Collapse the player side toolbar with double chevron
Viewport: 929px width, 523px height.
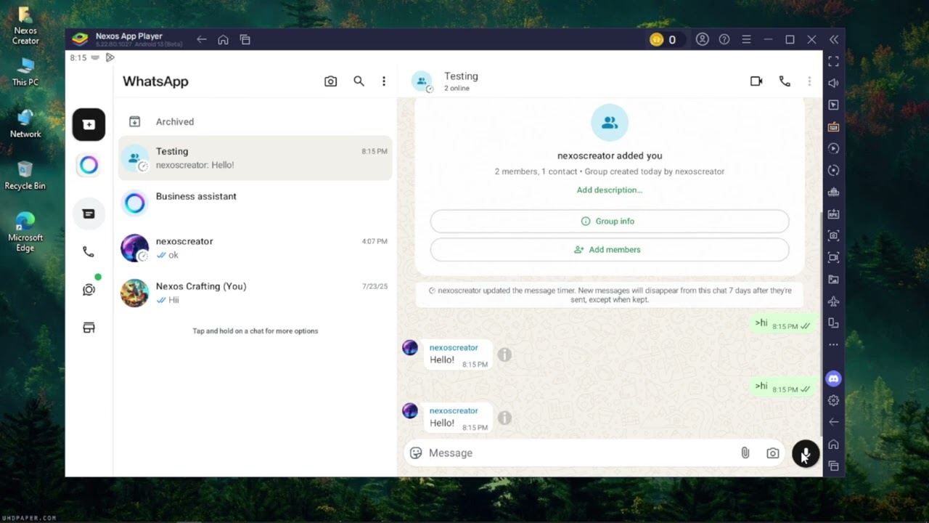pyautogui.click(x=834, y=40)
